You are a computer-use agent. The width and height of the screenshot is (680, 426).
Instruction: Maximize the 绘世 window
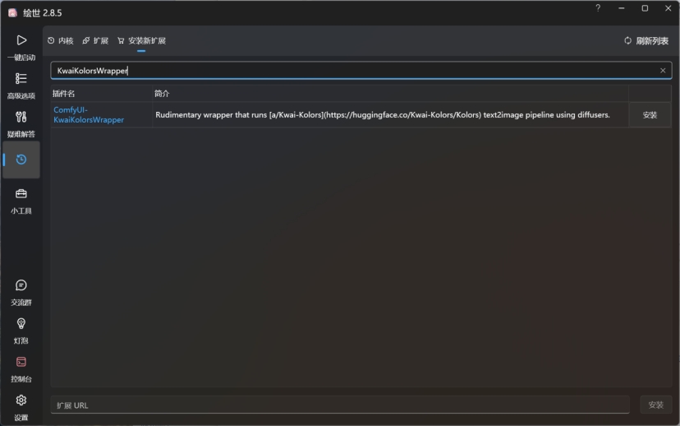pos(645,8)
